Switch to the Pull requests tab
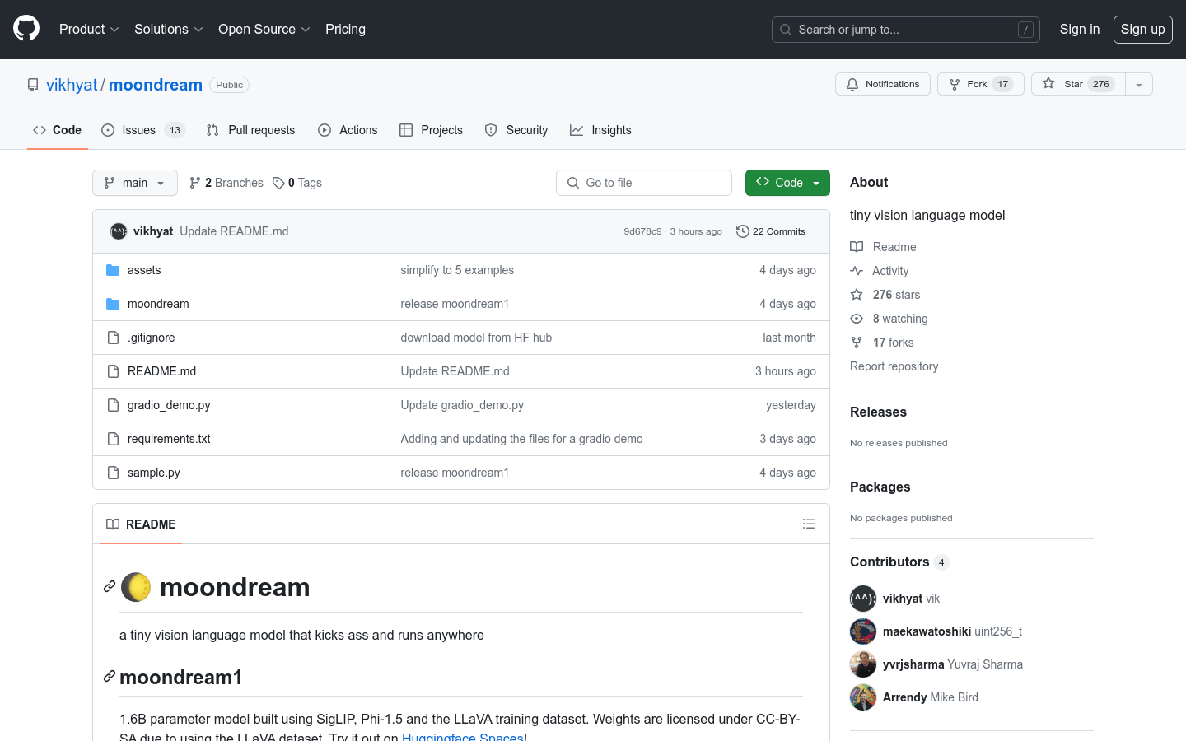 (250, 130)
